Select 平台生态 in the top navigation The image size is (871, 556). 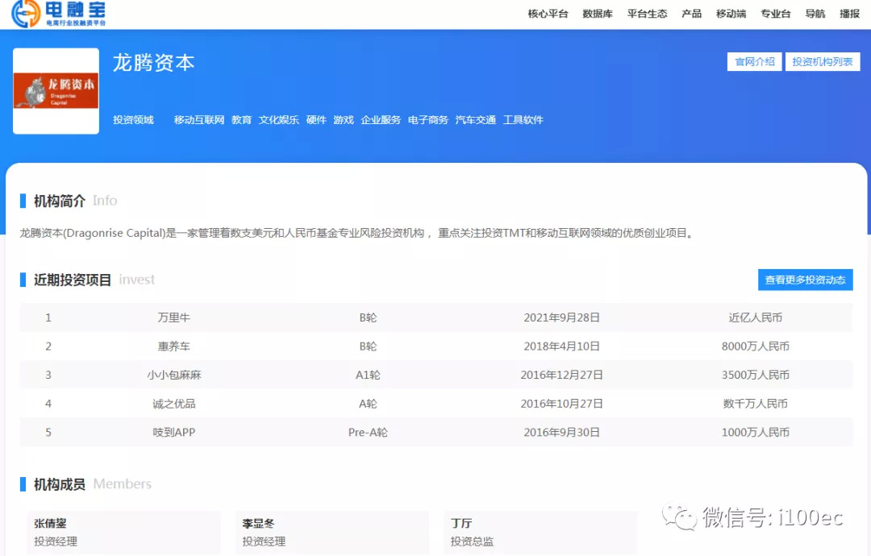click(x=647, y=14)
